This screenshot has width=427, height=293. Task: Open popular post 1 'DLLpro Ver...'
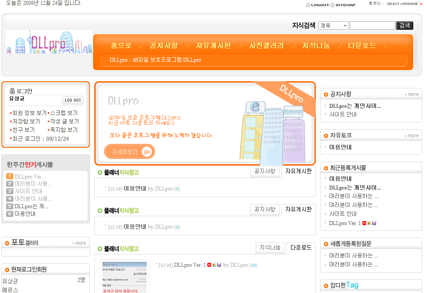[x=30, y=177]
